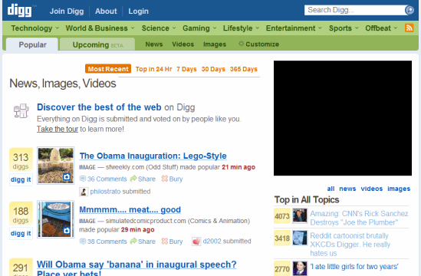
Task: Filter top topics by 'images'
Action: 399,189
